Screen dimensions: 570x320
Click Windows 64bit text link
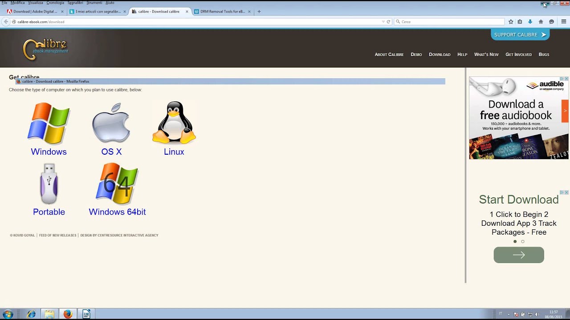[x=117, y=212]
